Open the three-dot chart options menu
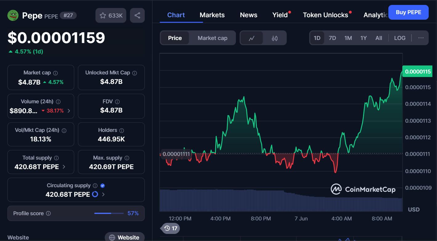Screen dimensions: 437x241 421,38
